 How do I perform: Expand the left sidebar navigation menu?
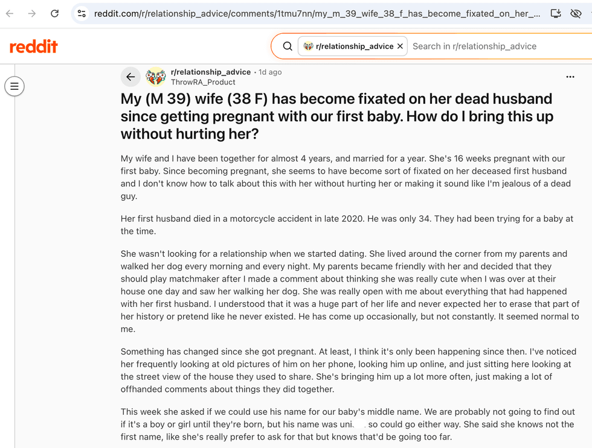tap(14, 86)
